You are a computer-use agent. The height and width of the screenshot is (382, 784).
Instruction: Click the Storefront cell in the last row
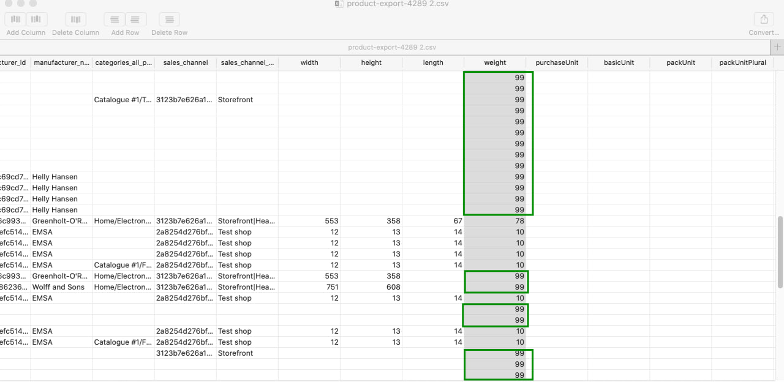coord(235,353)
